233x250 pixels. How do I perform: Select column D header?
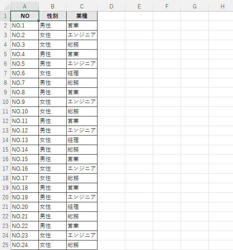pos(111,6)
